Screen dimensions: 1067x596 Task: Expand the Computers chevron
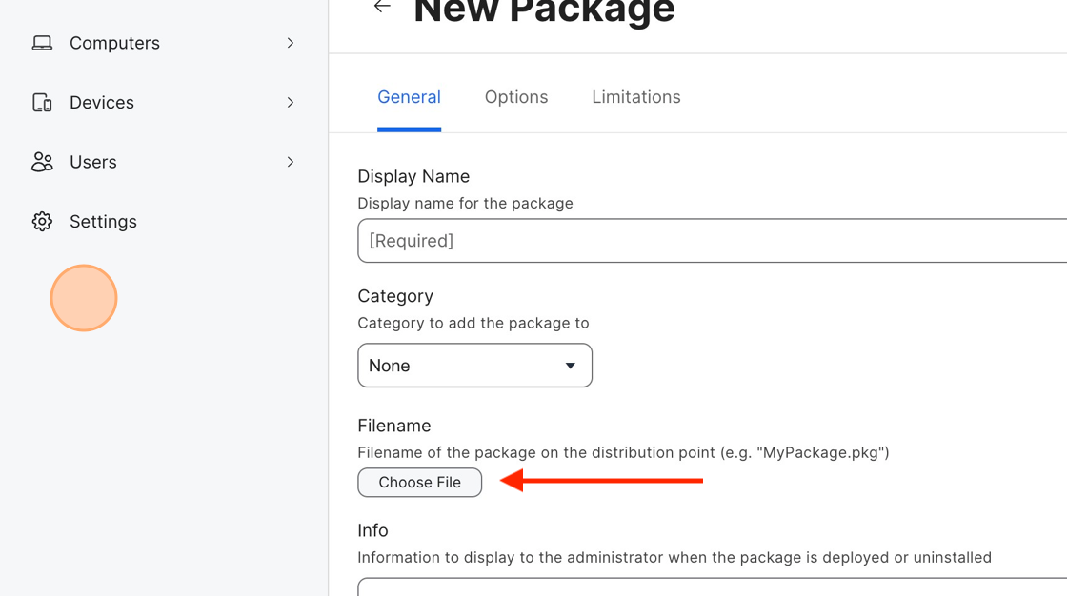291,43
